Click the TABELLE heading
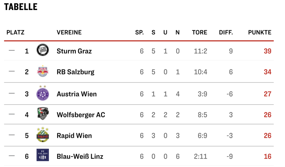The image size is (285, 167). pos(21,7)
